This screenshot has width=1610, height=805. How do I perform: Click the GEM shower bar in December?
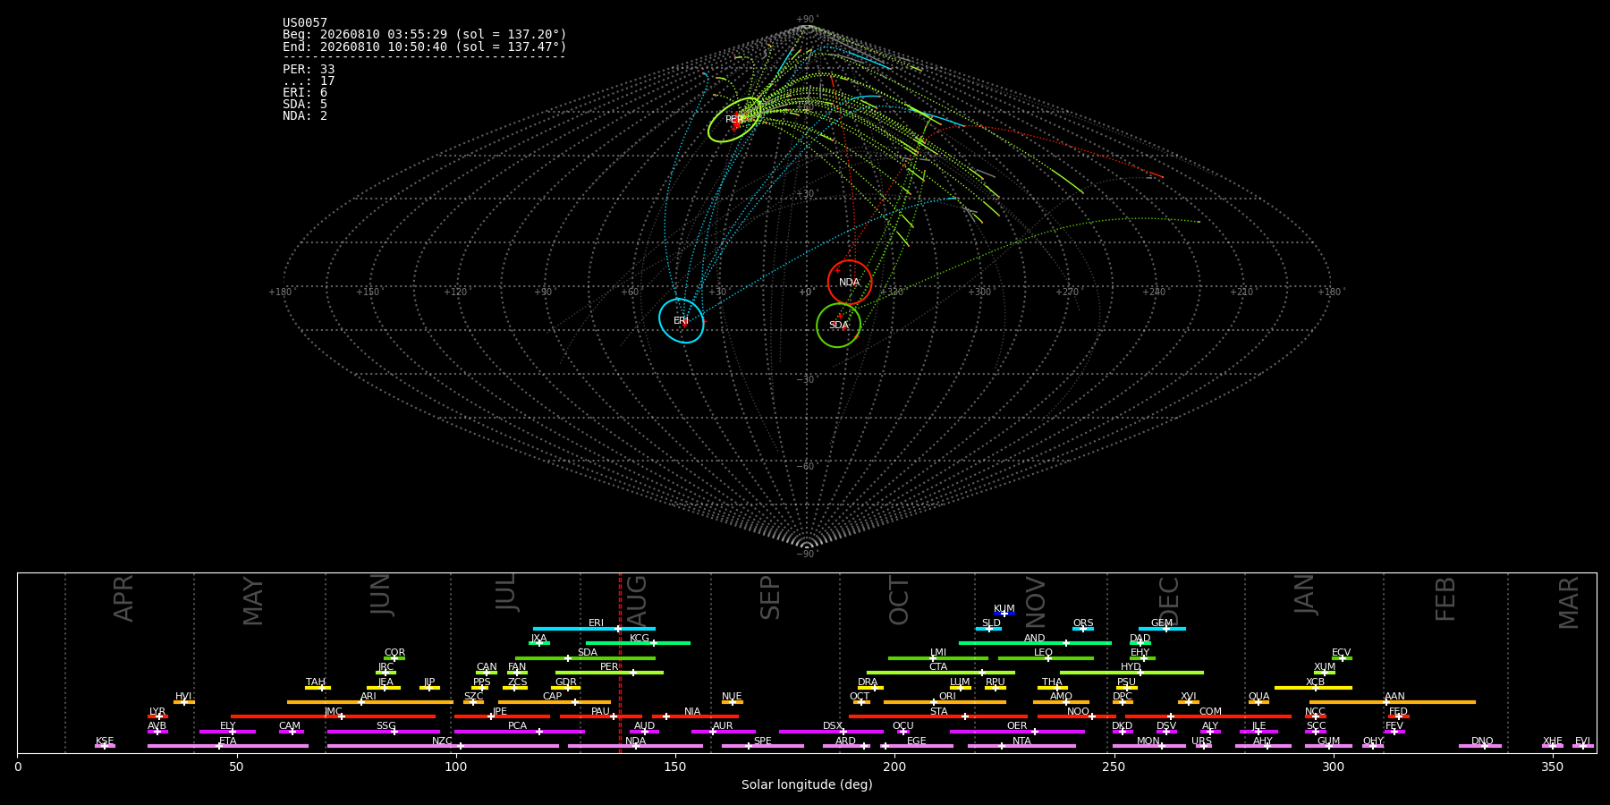[x=1162, y=629]
